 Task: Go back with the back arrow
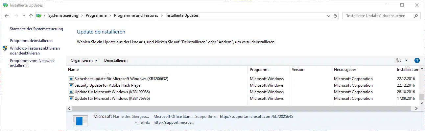tap(7, 16)
